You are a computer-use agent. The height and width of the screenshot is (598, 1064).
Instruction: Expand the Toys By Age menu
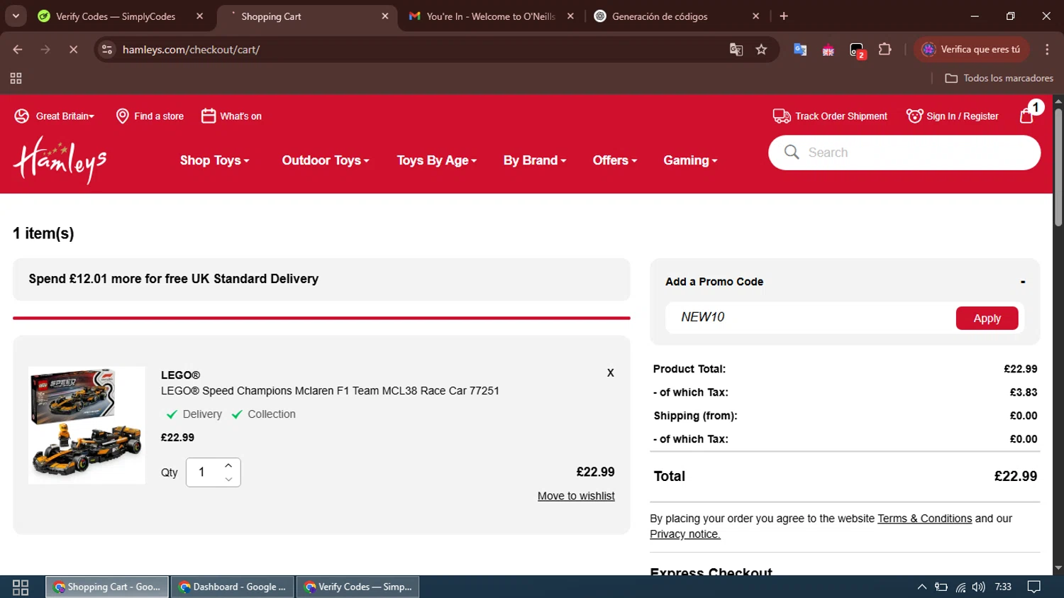coord(437,160)
